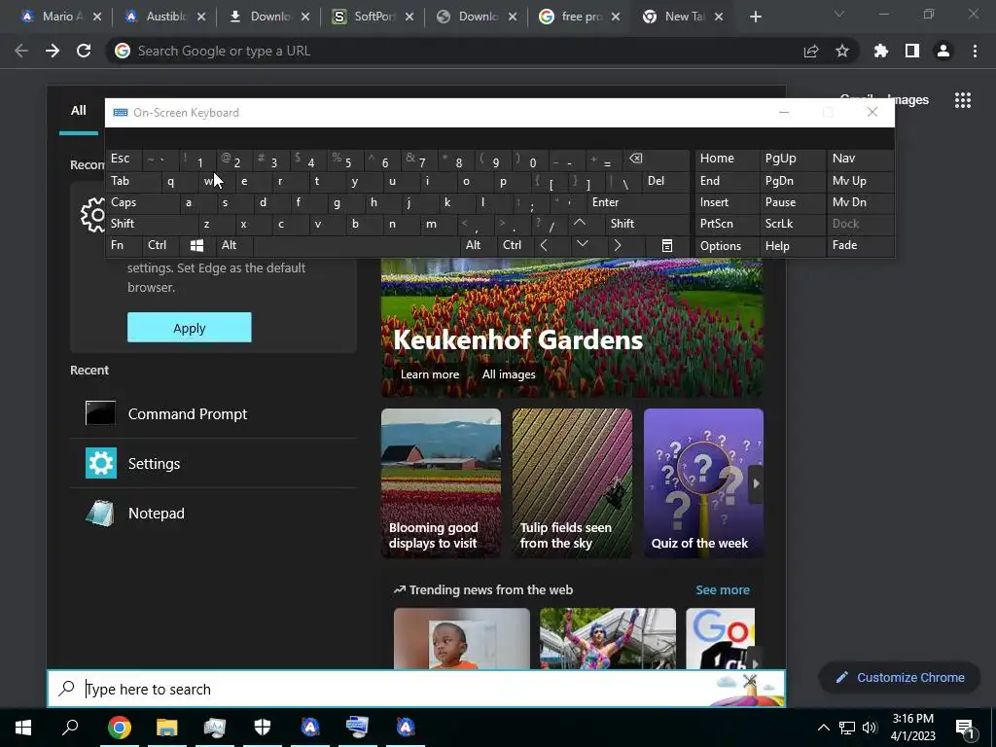
Task: Close the New Tab tab
Action: click(719, 18)
